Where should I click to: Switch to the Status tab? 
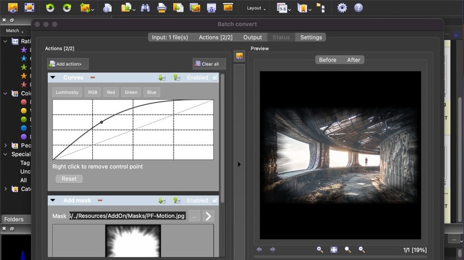click(281, 37)
